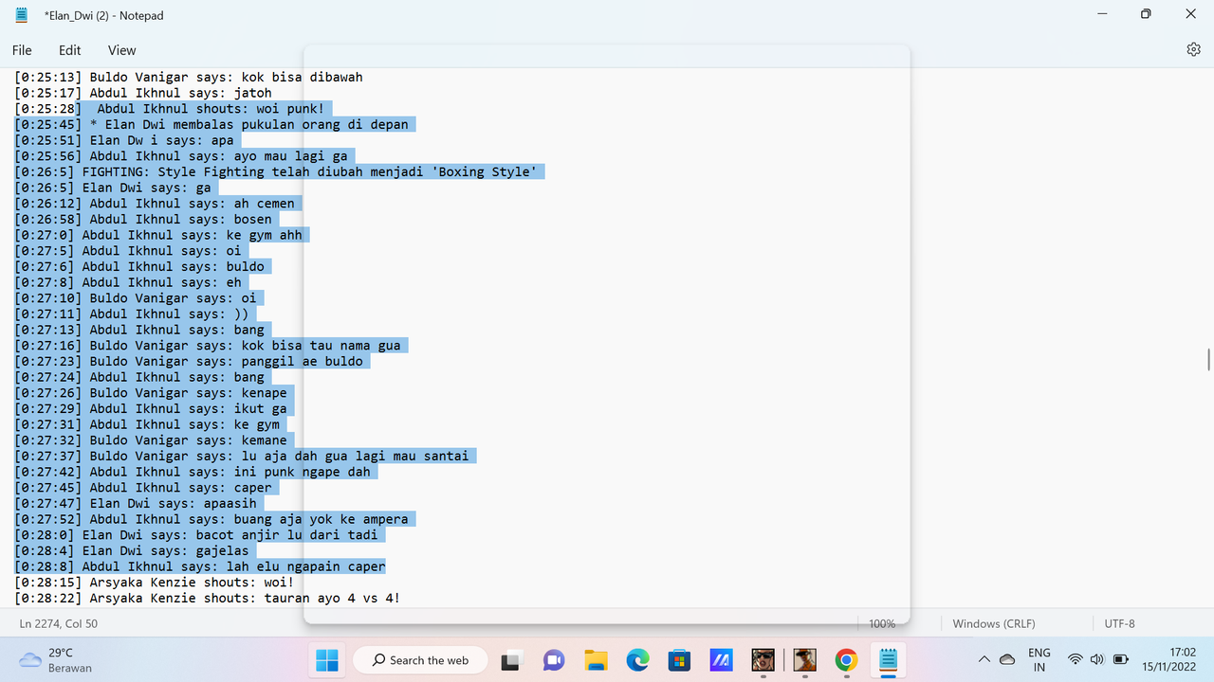Open the View menu
Viewport: 1214px width, 682px height.
(x=121, y=50)
